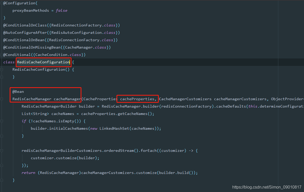Click the @Configuration annotation name

click(x=19, y=3)
